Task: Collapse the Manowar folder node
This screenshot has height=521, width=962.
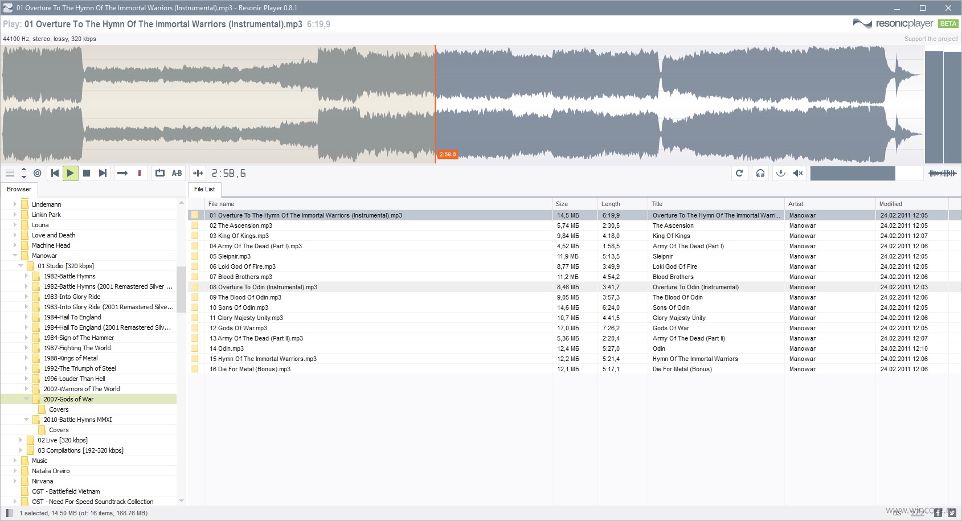Action: click(15, 256)
